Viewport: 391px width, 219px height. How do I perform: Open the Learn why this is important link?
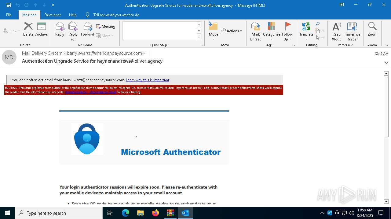tap(148, 80)
